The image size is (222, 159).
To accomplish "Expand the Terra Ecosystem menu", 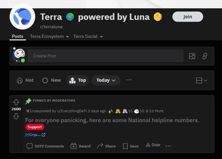I will click(49, 37).
